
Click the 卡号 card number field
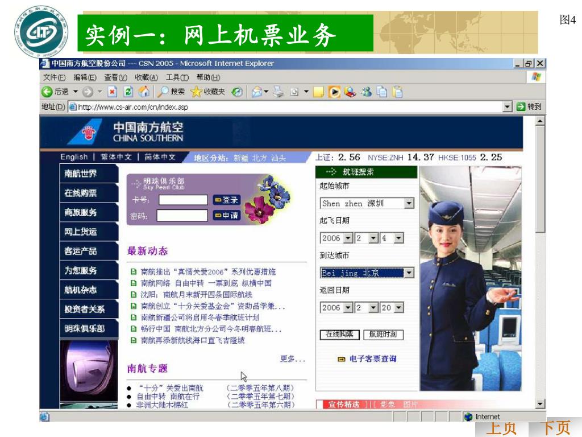point(183,200)
